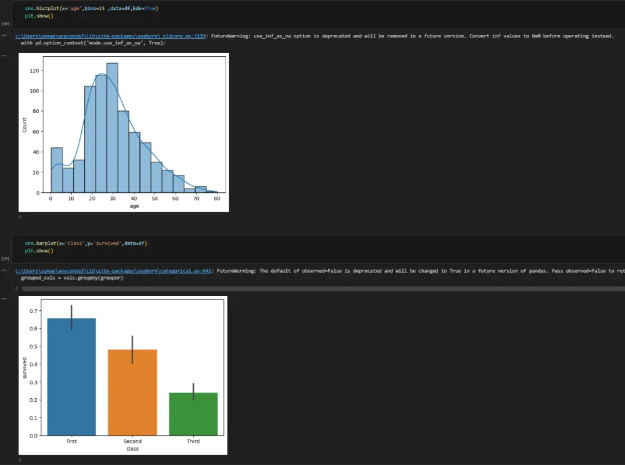This screenshot has width=625, height=465.
Task: Click the 'with pd.option_context' warning line
Action: (x=93, y=43)
